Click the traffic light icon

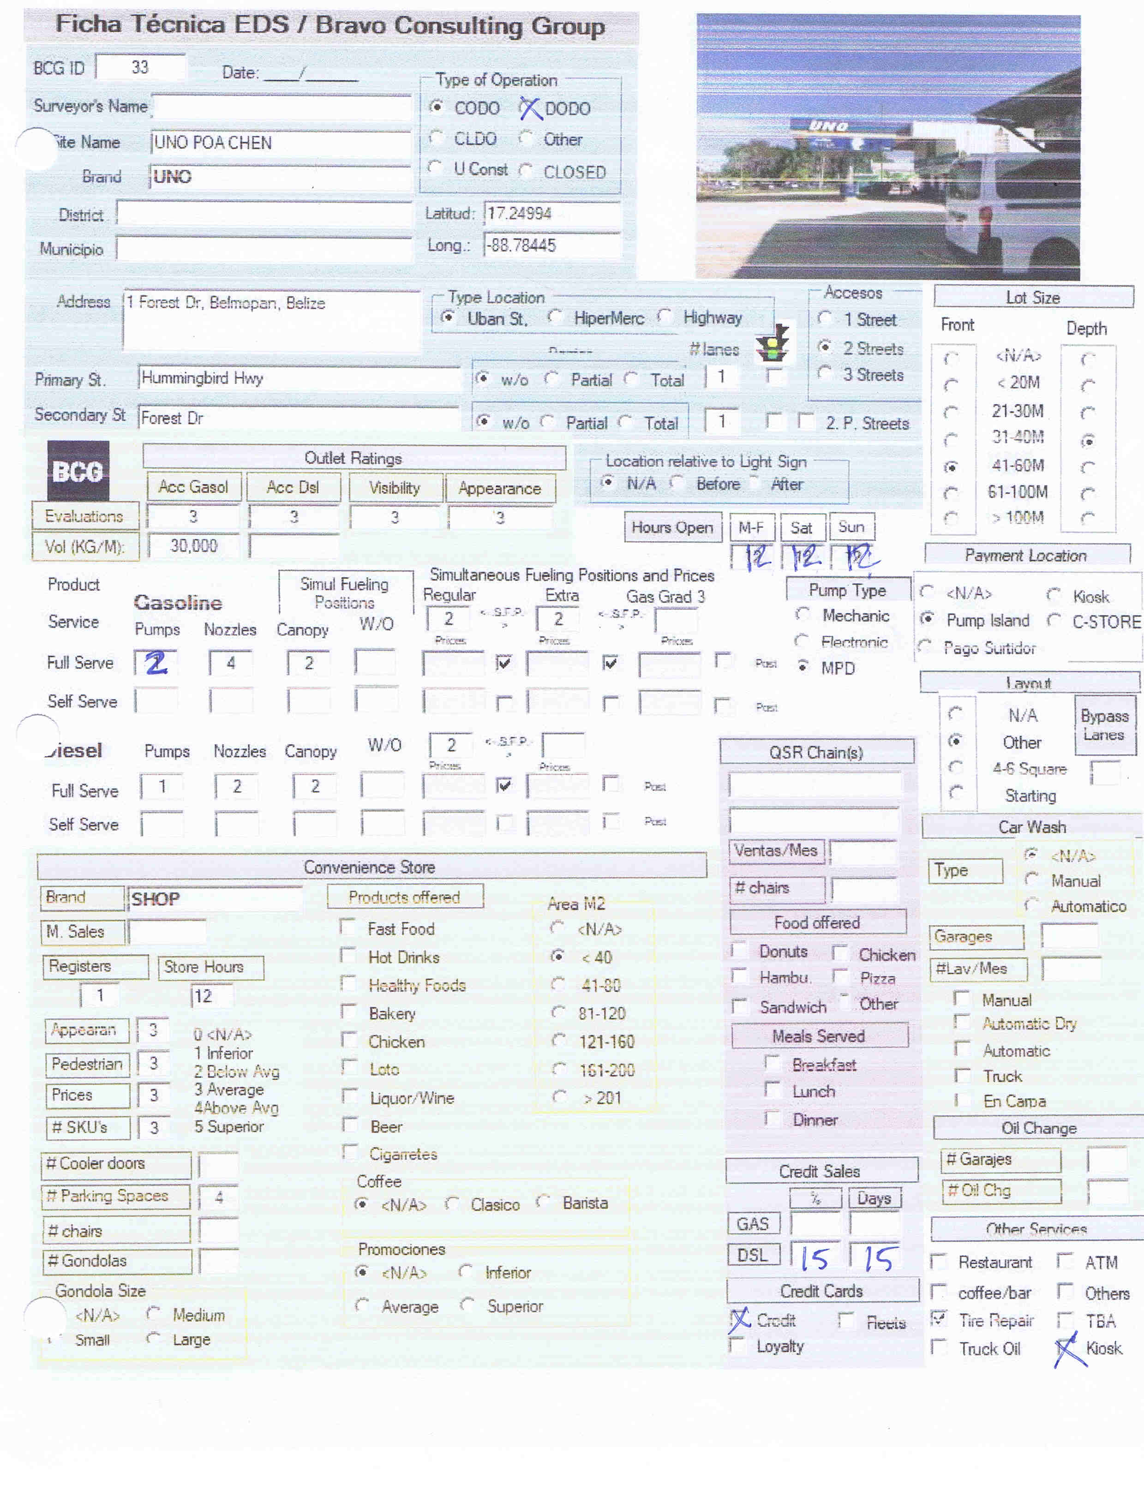[x=773, y=343]
